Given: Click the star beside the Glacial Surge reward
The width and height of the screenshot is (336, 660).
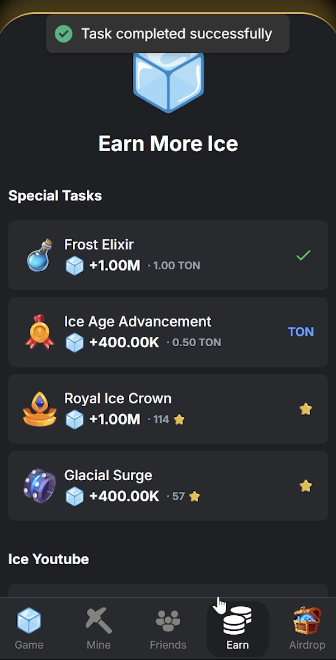Looking at the screenshot, I should pos(305,485).
